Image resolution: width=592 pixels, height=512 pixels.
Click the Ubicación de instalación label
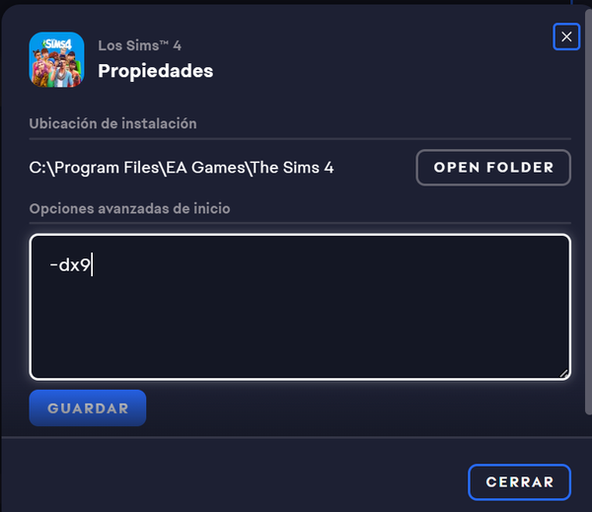[x=112, y=123]
